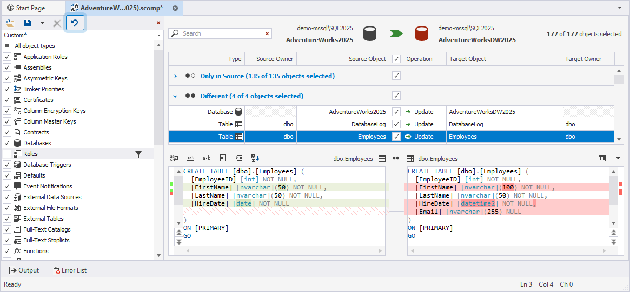Screen dimensions: 630x292
Task: Click the External Data Sources icon
Action: (17, 198)
